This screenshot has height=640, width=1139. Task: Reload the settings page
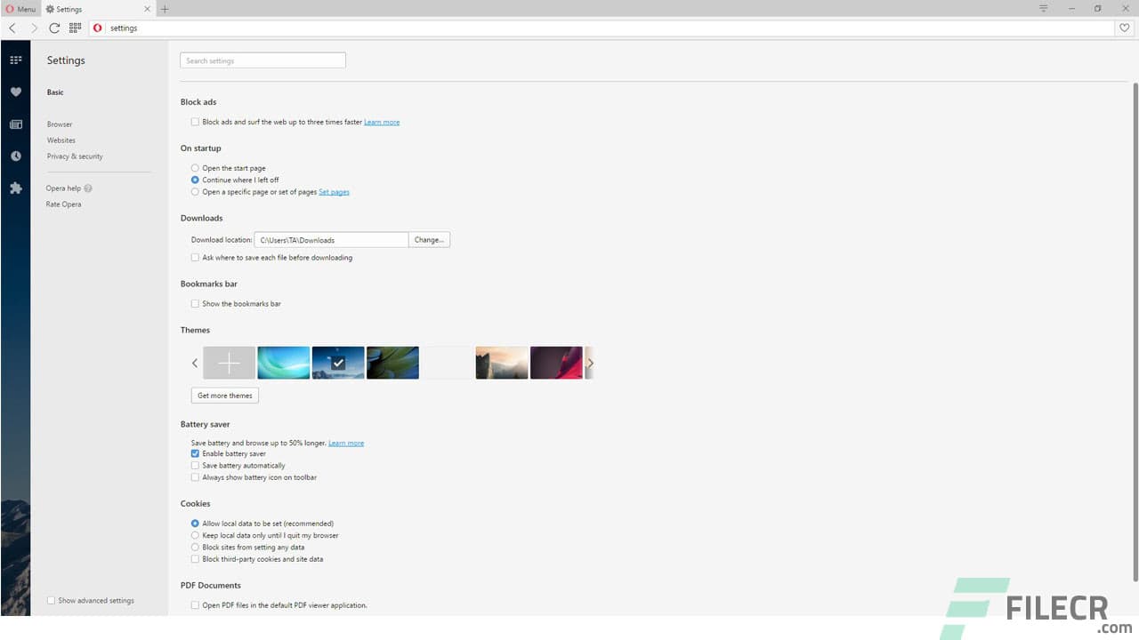click(53, 28)
